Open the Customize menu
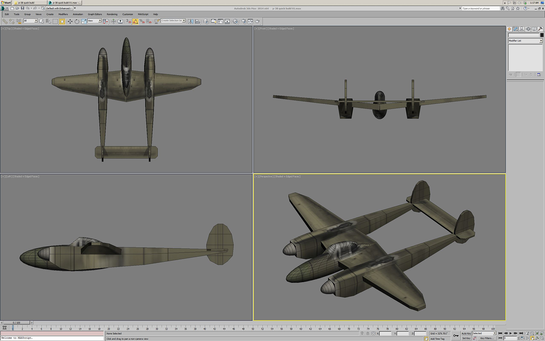This screenshot has height=341, width=545. point(127,14)
